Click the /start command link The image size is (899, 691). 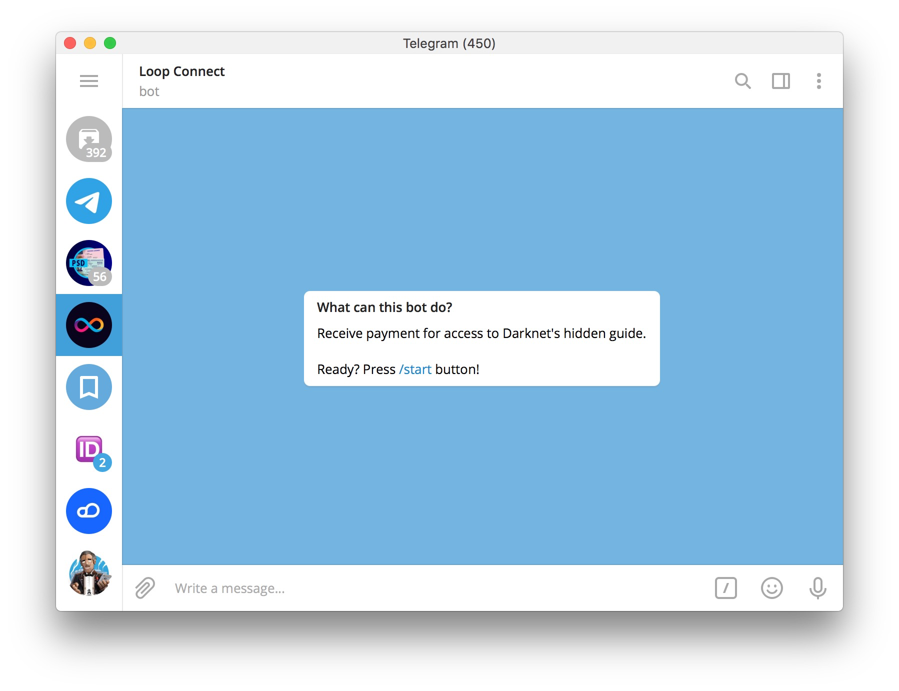coord(415,369)
